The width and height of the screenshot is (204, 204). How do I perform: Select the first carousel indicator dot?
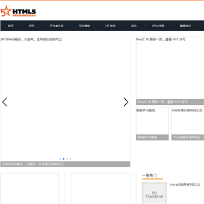click(60, 159)
